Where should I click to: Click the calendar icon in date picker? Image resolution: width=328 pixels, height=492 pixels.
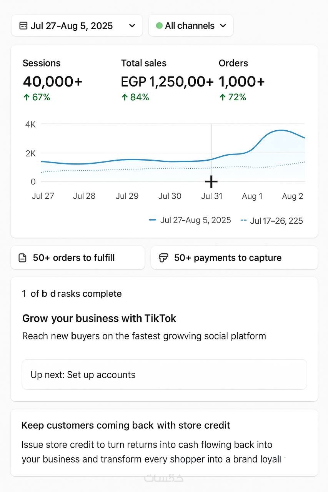tap(23, 26)
